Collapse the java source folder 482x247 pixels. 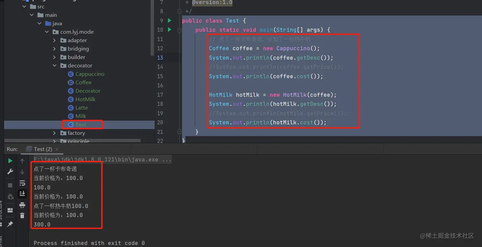[x=40, y=24]
